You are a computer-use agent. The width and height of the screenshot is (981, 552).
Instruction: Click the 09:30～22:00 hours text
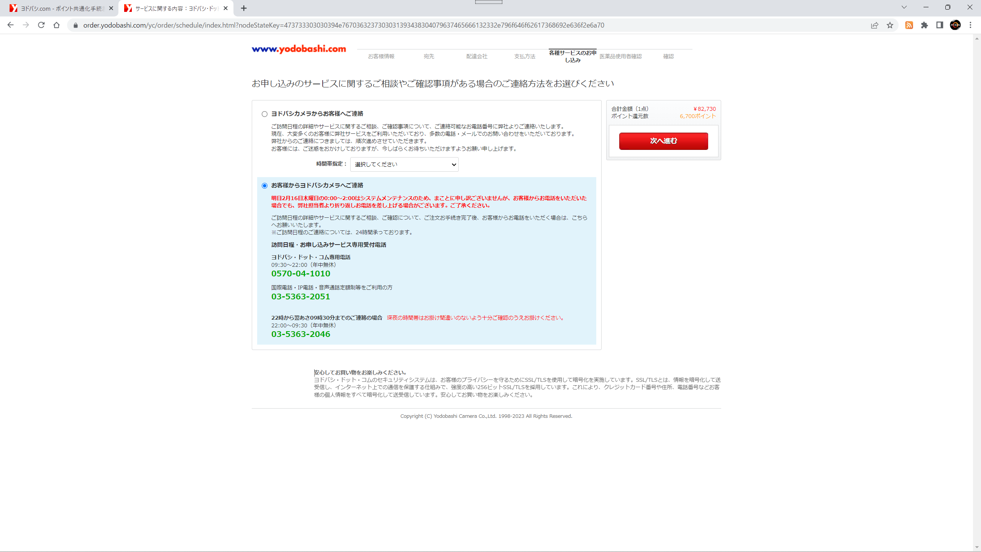(x=303, y=265)
